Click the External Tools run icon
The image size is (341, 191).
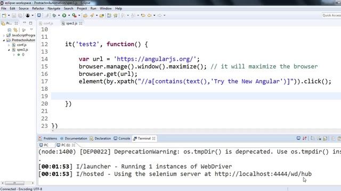[x=75, y=15]
